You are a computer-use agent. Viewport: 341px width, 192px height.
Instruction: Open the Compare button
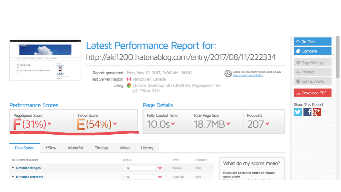pos(312,51)
